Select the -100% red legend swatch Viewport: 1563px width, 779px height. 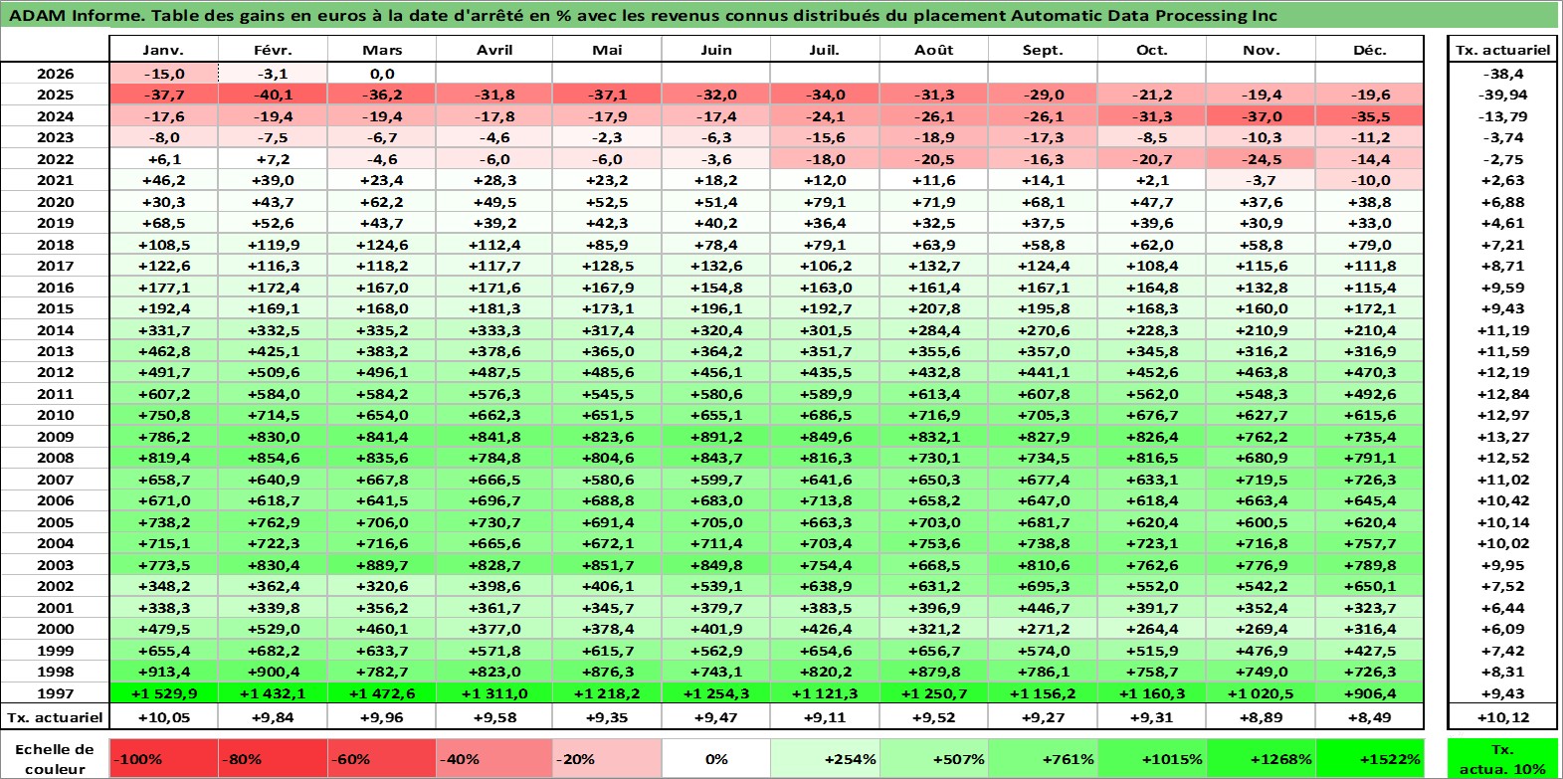click(164, 758)
